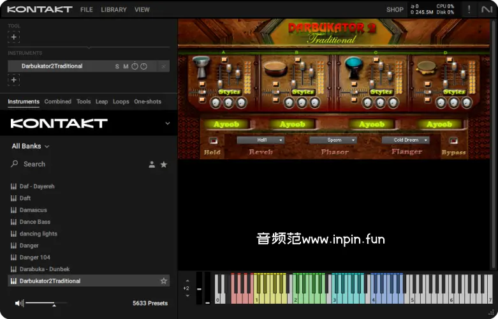Toggle the top orange button in section A

tap(224, 59)
